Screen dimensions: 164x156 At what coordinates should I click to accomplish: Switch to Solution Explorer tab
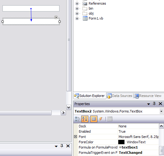point(90,96)
